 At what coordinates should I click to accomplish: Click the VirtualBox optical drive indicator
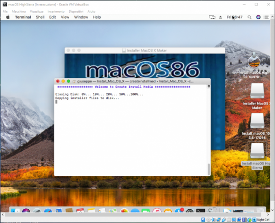209,220
